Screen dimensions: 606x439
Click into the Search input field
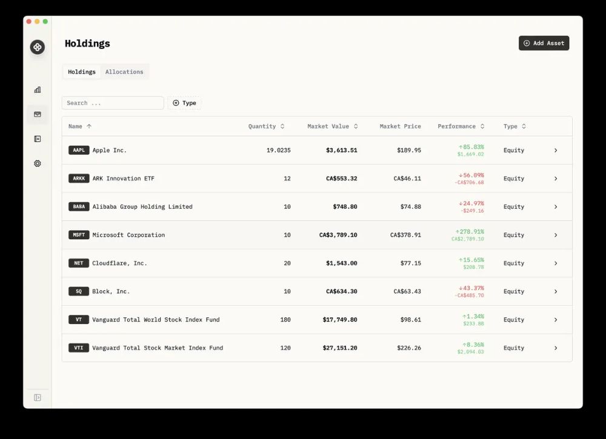coord(113,103)
